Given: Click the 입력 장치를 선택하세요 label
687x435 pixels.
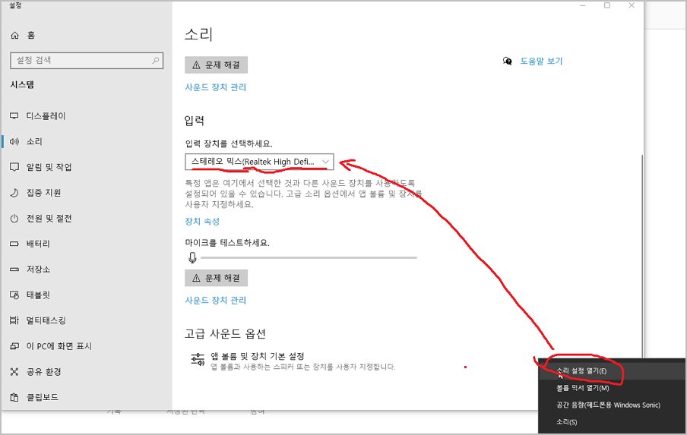Looking at the screenshot, I should point(229,143).
